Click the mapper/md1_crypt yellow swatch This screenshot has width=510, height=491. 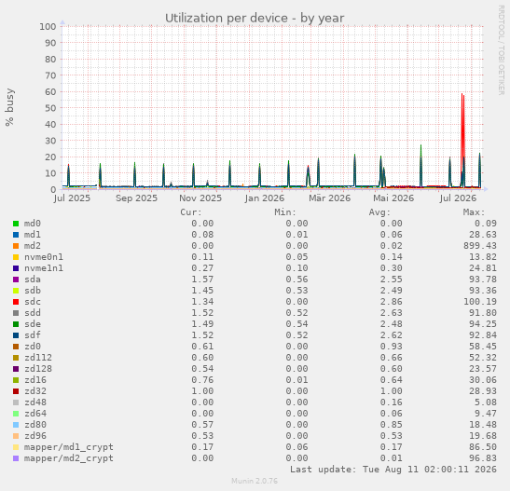coord(16,447)
